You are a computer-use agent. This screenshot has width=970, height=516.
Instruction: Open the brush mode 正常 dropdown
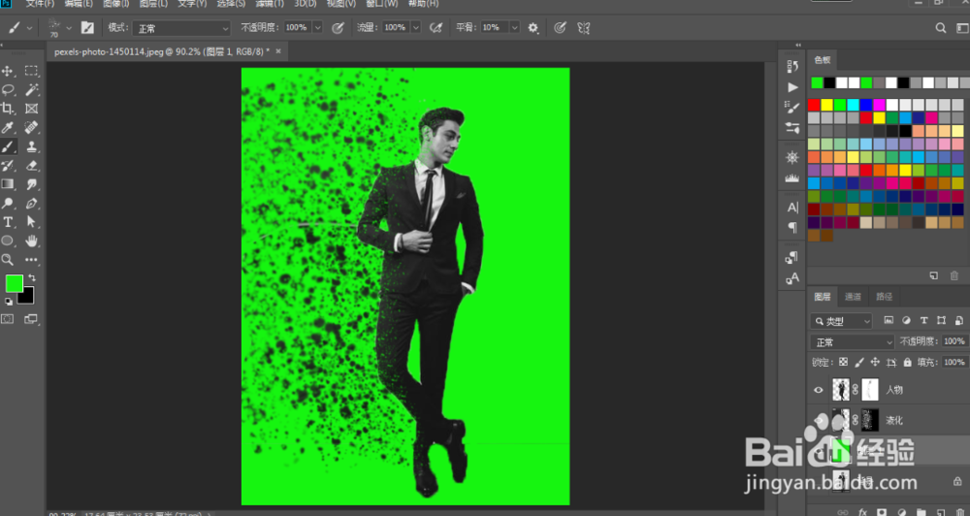(182, 28)
